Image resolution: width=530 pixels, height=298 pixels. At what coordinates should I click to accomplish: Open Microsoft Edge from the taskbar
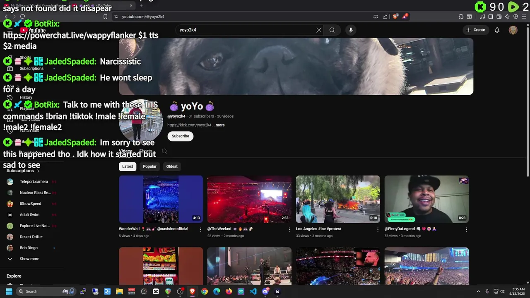(x=217, y=291)
